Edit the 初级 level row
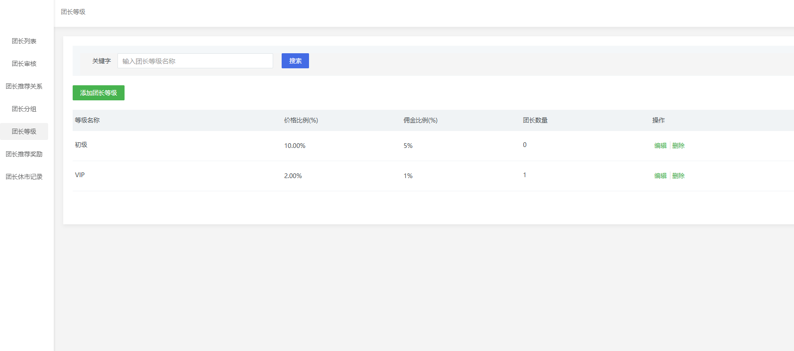This screenshot has height=351, width=794. pos(660,146)
